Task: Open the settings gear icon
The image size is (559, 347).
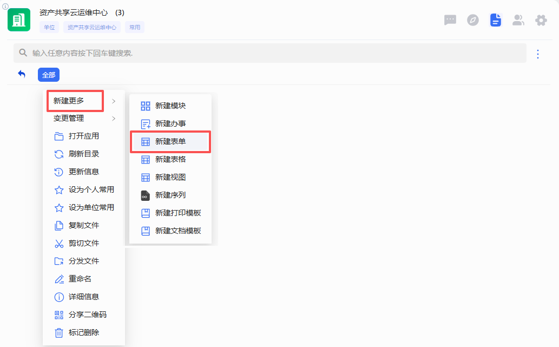Action: (541, 20)
